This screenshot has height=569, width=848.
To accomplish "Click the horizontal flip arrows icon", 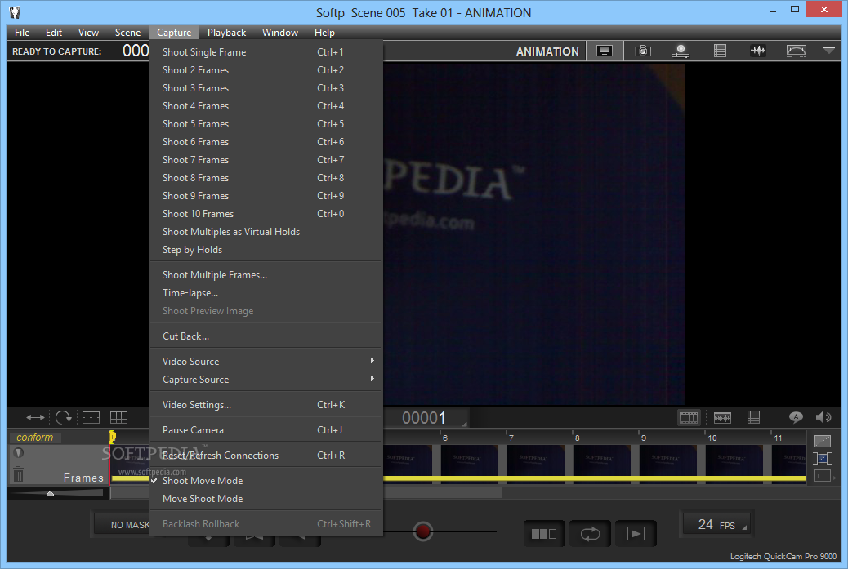I will point(35,417).
